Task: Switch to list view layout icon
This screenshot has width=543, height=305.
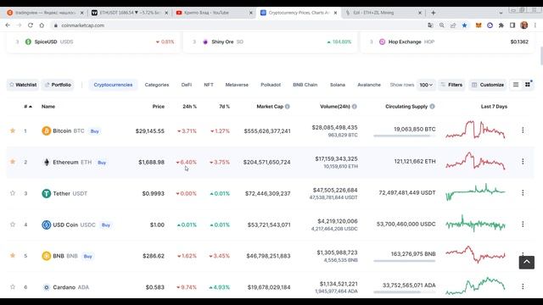Action: point(516,85)
